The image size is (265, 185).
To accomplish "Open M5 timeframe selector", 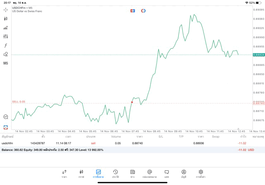I will (5, 63).
